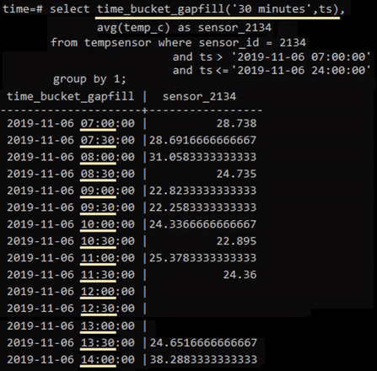
Task: Click the 'select' keyword in query
Action: coord(70,9)
